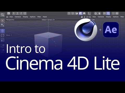125x93 pixels.
Task: Click the pan hand viewport icon
Action: (82, 17)
